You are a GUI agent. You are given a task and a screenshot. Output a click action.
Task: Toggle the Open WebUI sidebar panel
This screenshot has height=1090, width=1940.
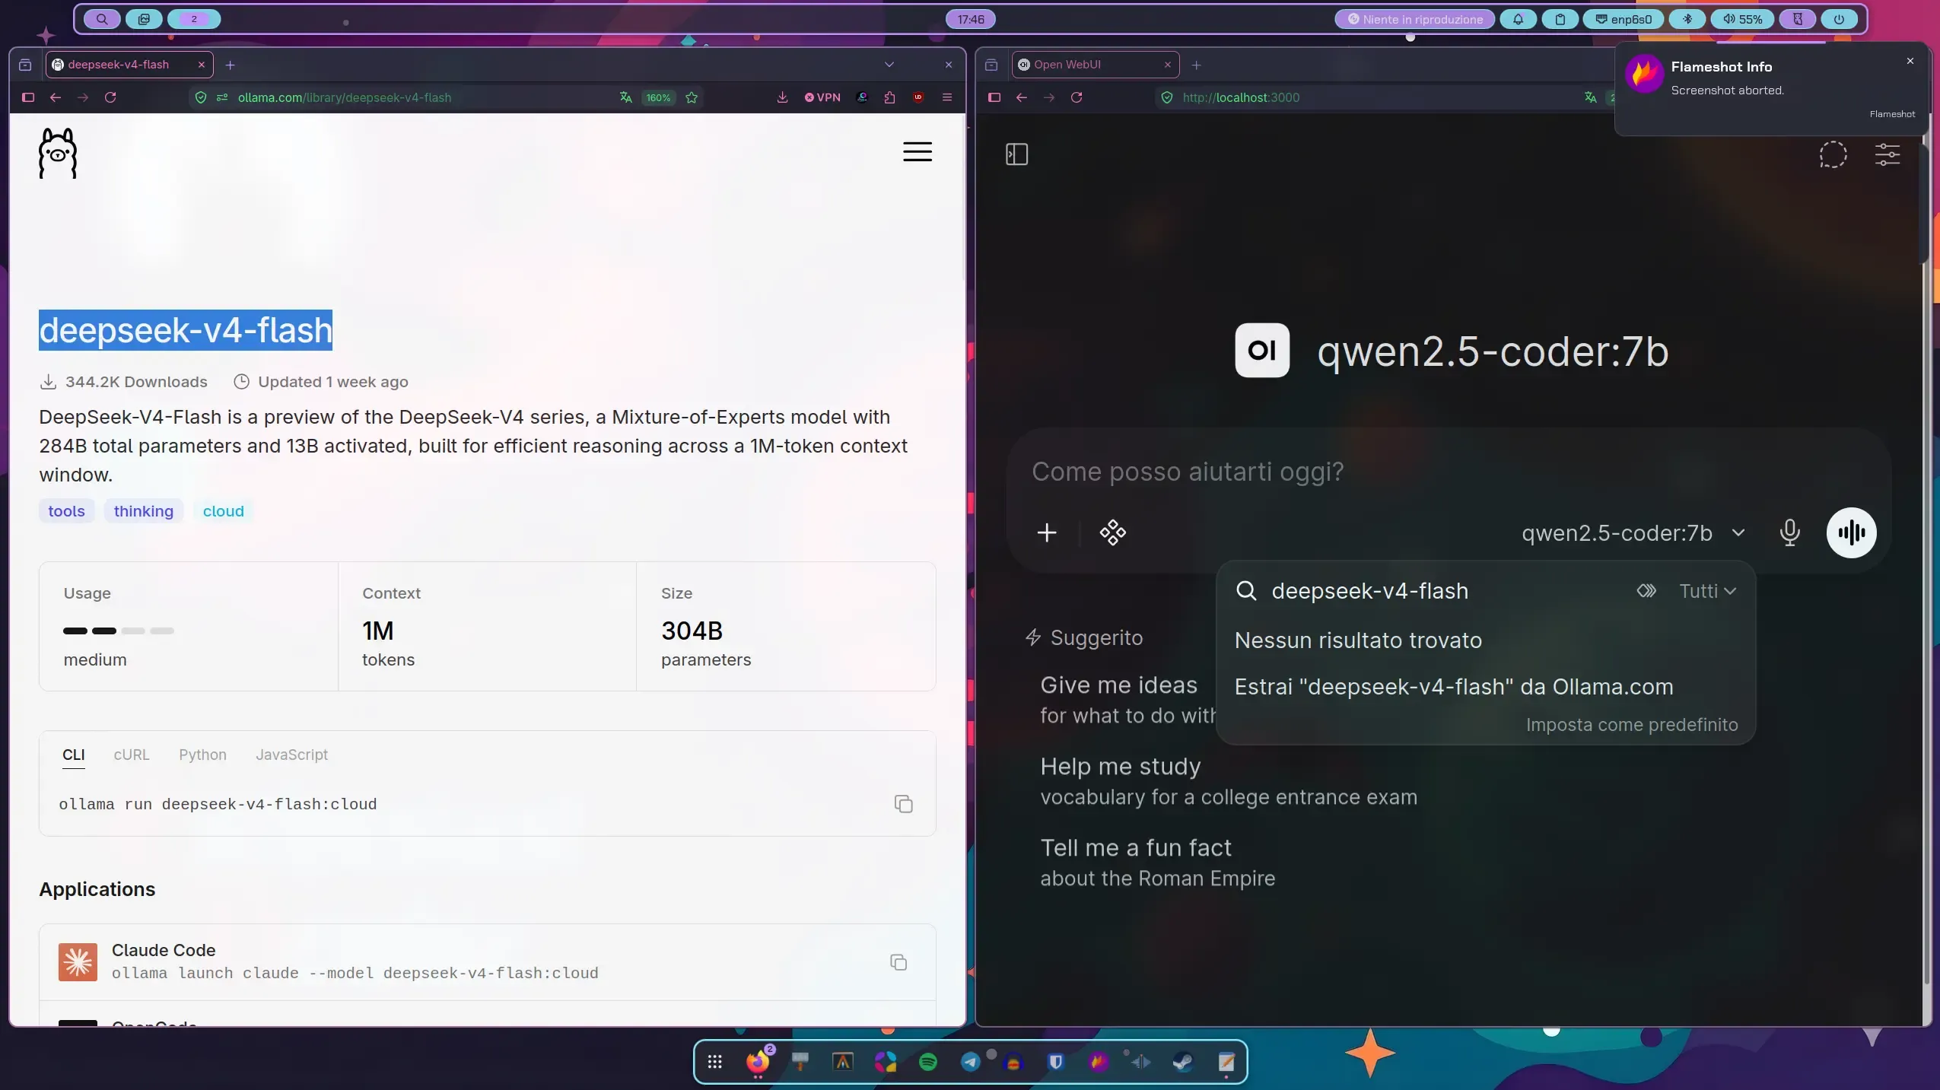1017,154
